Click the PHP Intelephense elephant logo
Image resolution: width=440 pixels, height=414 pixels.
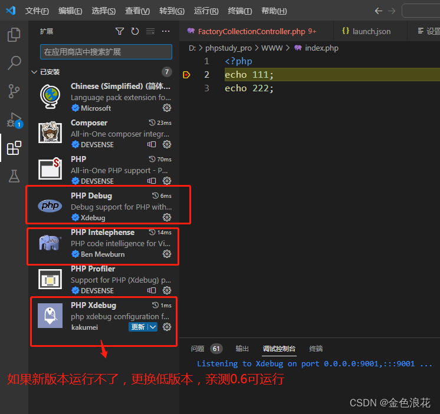pos(50,242)
